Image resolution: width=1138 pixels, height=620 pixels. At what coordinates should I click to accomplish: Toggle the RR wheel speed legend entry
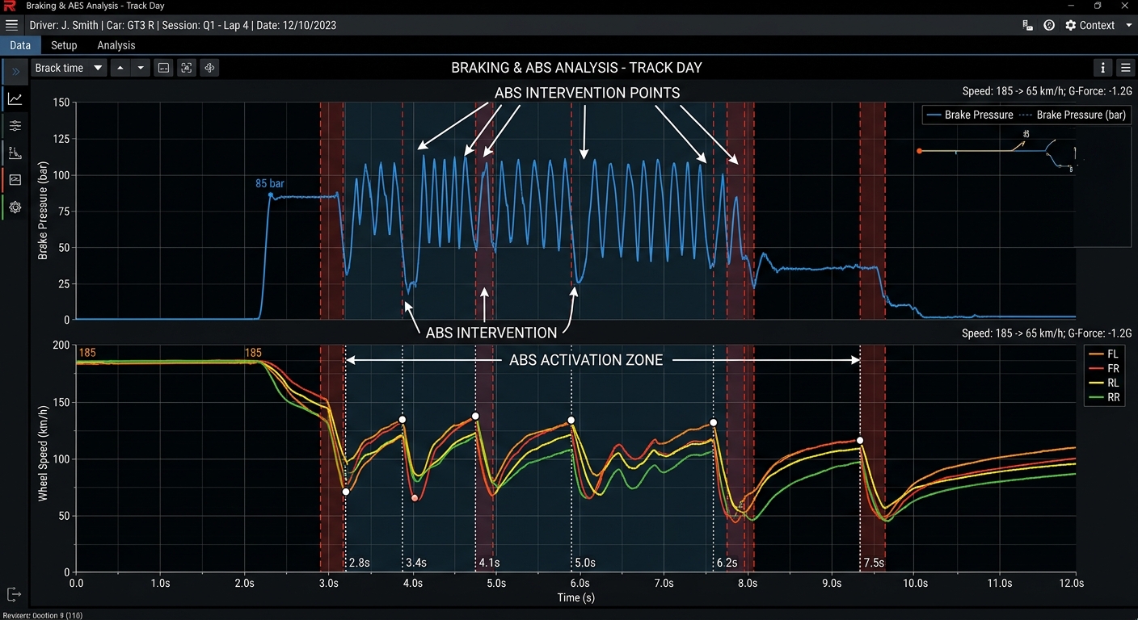click(1104, 397)
